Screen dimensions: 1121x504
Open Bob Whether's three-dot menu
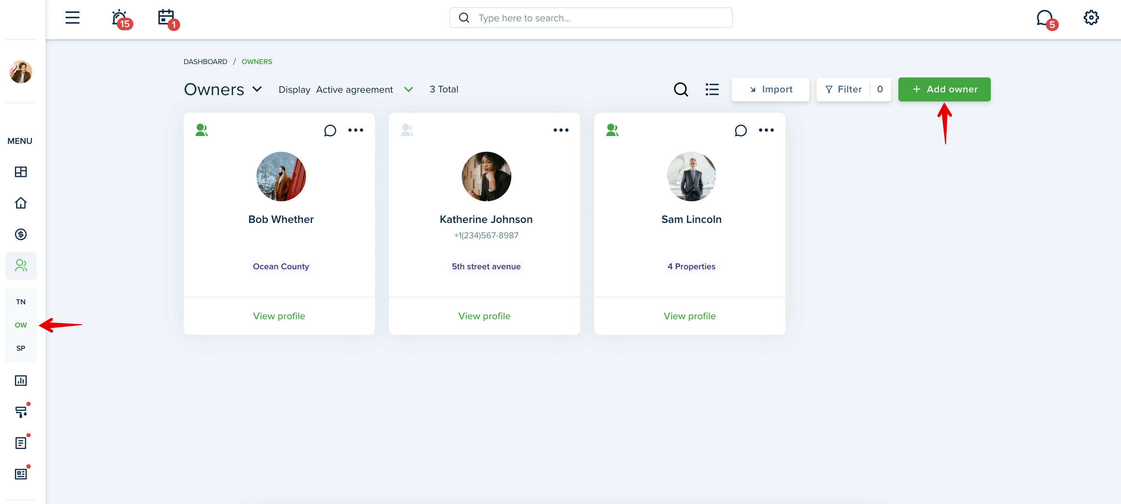(x=356, y=130)
